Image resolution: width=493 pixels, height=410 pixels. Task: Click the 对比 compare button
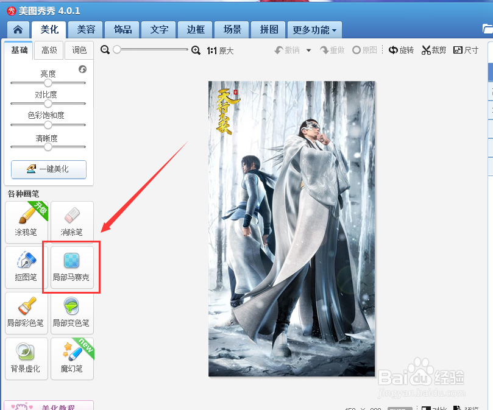(x=434, y=408)
